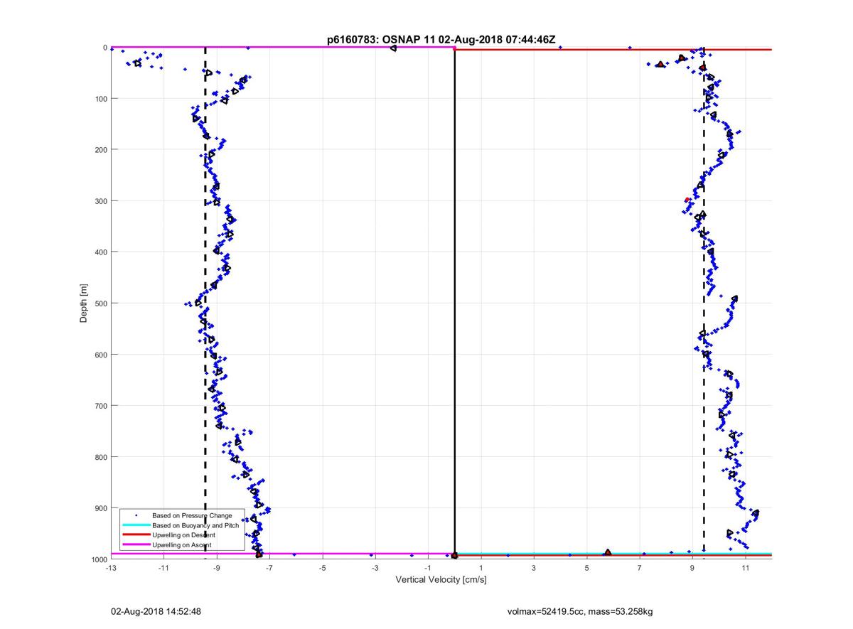This screenshot has height=629, width=853.
Task: Click y-axis tick label 800
Action: tap(100, 457)
